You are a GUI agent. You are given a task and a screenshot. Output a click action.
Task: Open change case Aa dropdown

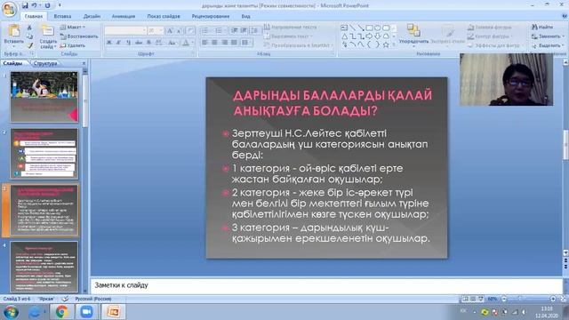click(x=172, y=43)
